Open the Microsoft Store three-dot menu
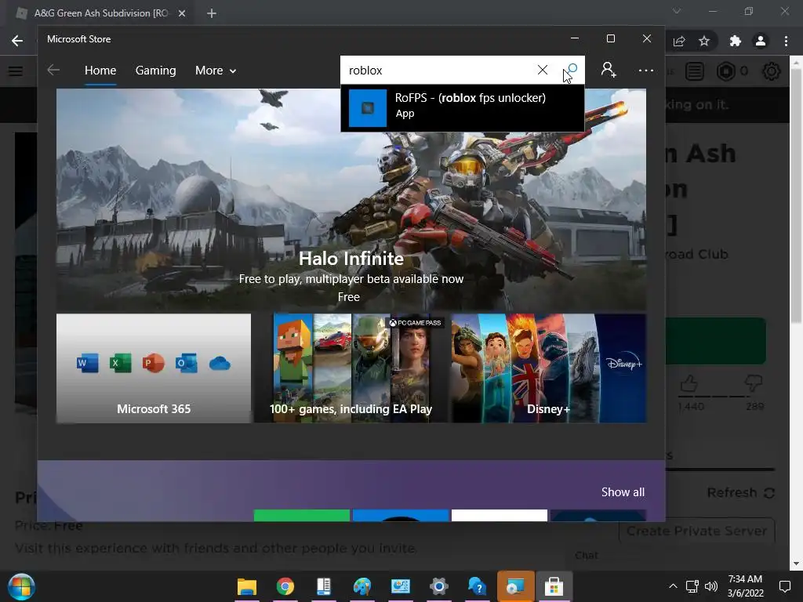The width and height of the screenshot is (803, 602). tap(646, 70)
